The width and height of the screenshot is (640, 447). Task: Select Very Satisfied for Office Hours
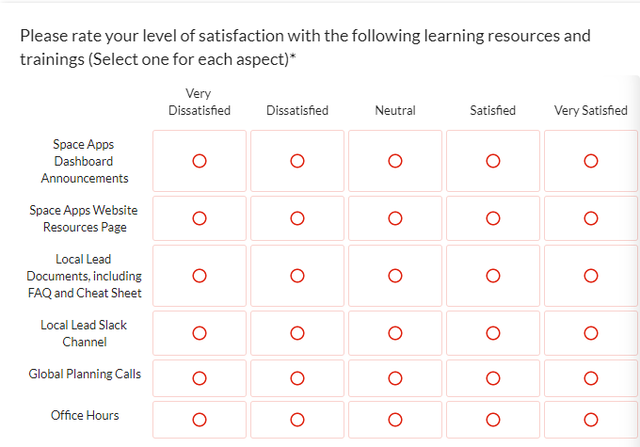591,419
